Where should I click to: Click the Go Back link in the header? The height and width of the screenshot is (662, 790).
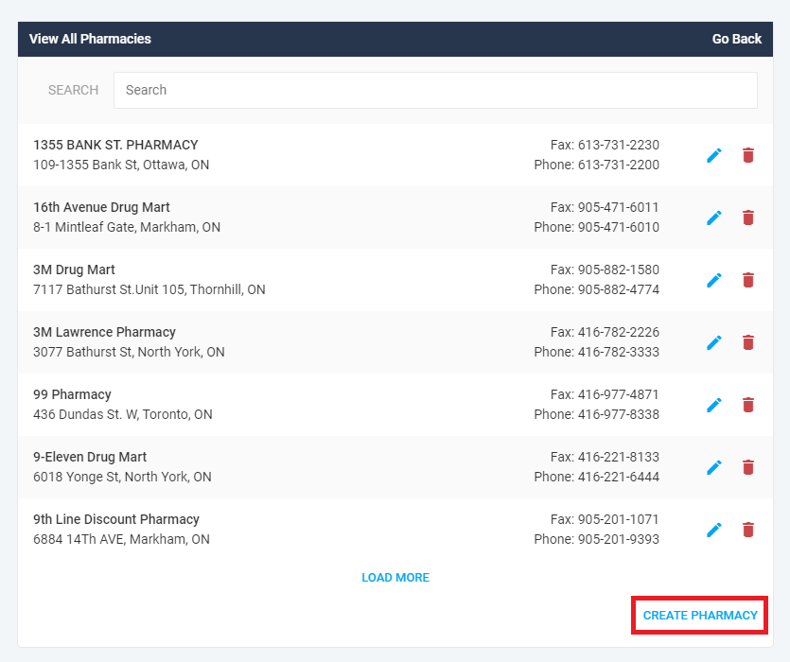[x=736, y=39]
